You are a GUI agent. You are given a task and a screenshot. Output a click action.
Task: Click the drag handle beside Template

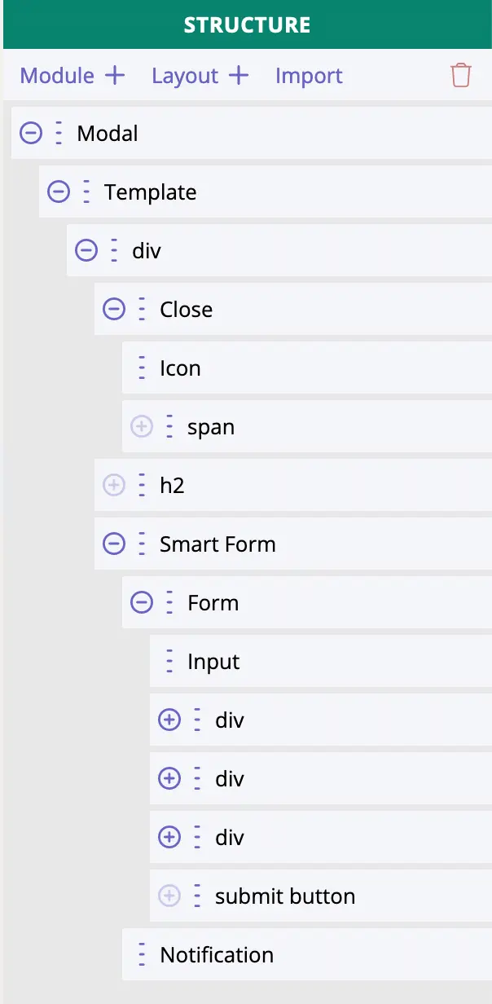(86, 192)
